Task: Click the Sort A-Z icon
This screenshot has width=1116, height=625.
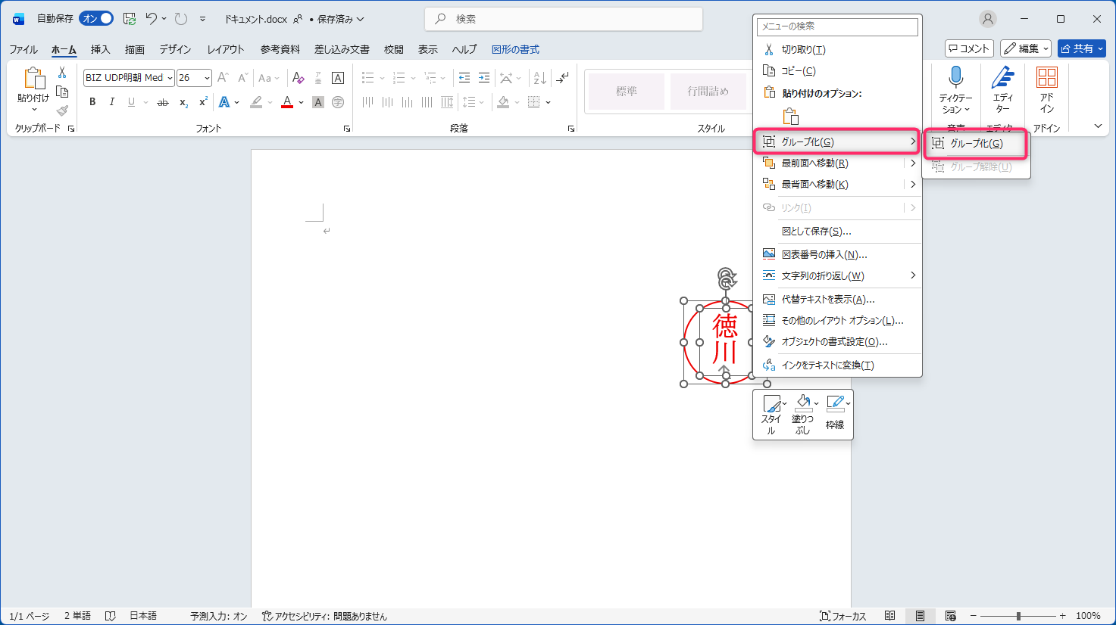Action: [539, 78]
